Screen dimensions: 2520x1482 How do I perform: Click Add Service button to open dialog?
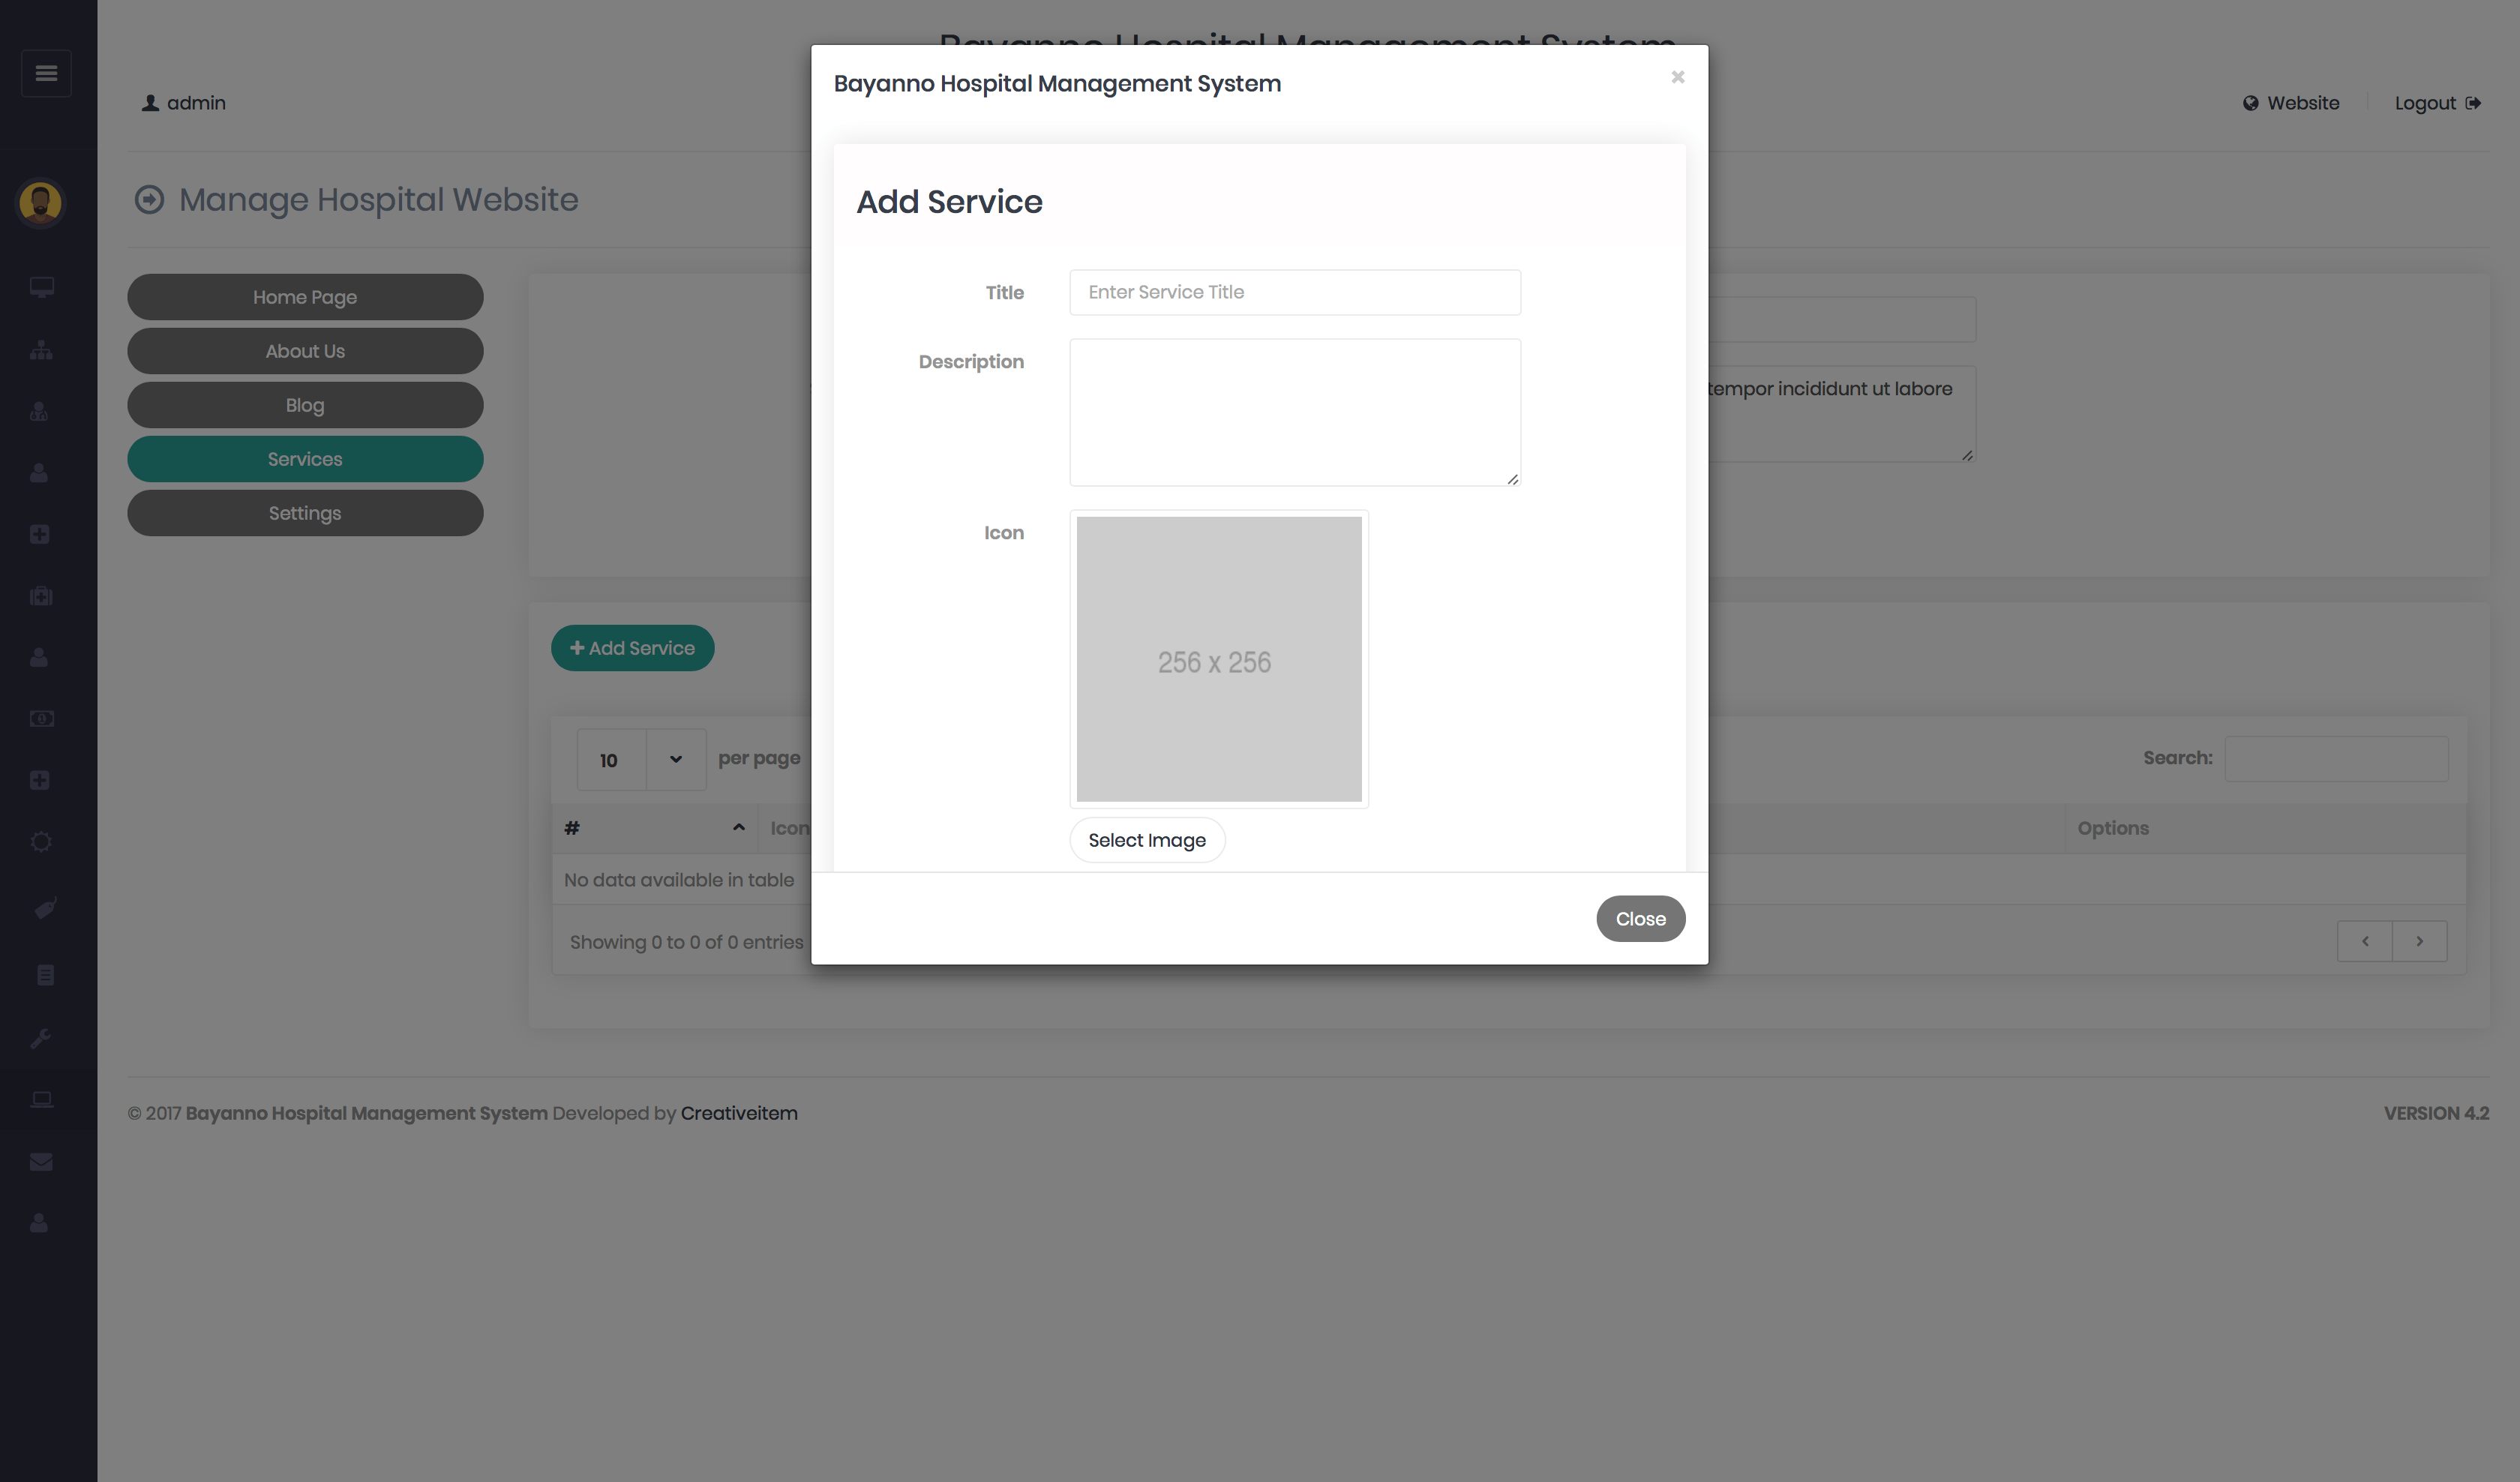[631, 647]
